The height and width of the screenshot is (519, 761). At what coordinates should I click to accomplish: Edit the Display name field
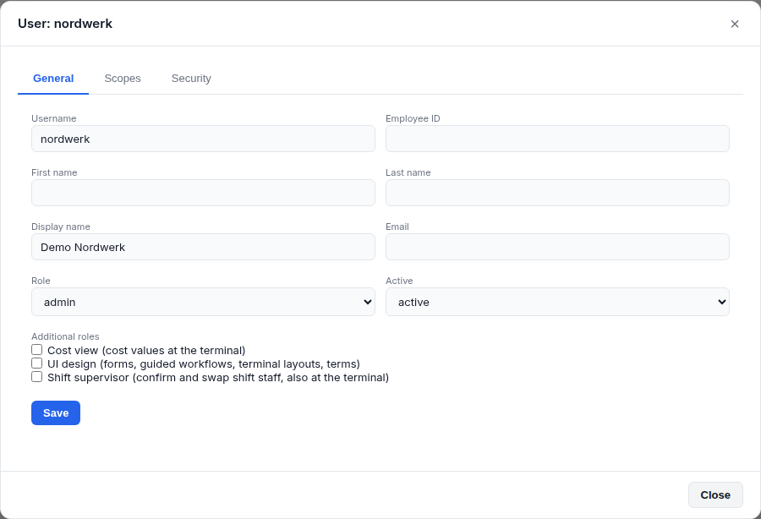click(x=203, y=247)
